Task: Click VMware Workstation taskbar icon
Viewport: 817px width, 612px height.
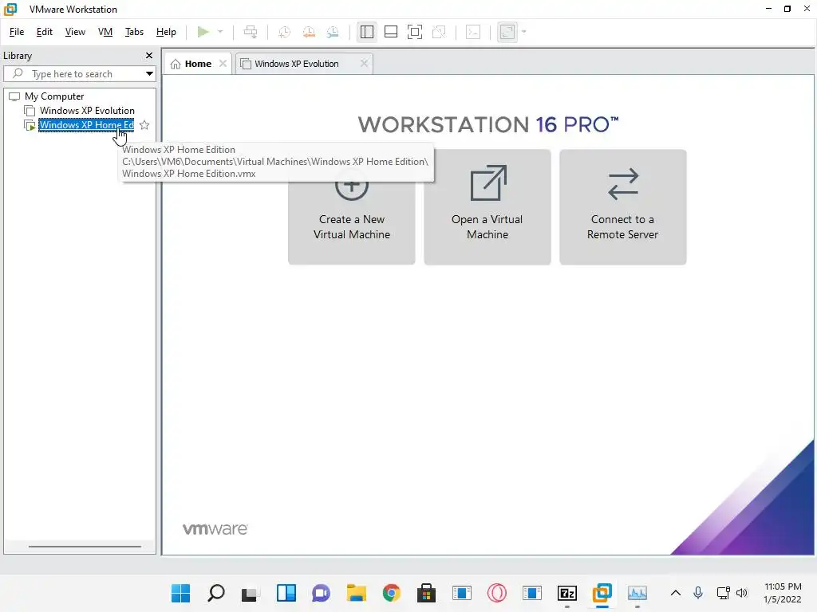Action: pyautogui.click(x=602, y=593)
